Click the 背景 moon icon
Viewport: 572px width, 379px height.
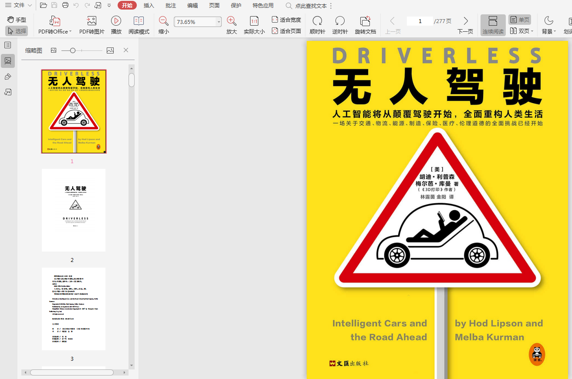548,21
